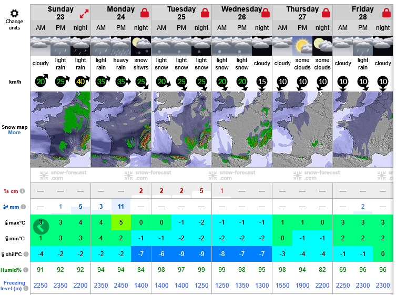Click Monday PM 35 km/h wind icon
Image resolution: width=396 pixels, height=295 pixels.
(x=123, y=82)
